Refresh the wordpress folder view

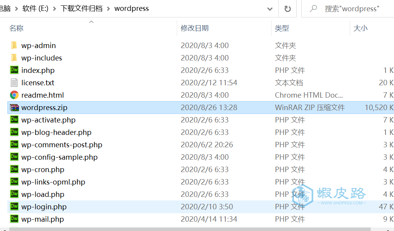point(287,9)
